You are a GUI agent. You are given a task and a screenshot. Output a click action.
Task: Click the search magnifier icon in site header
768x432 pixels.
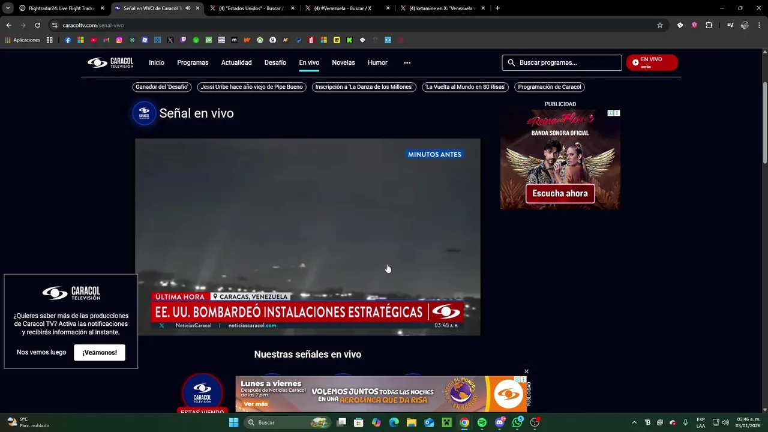pos(511,62)
